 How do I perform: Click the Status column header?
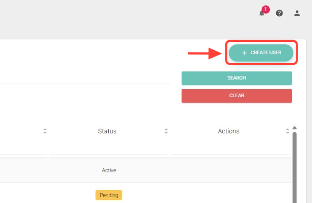[107, 131]
